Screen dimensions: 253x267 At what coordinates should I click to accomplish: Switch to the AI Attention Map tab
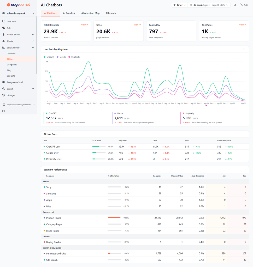coord(90,13)
